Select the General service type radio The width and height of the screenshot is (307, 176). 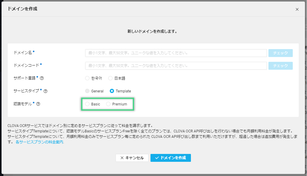coord(87,91)
